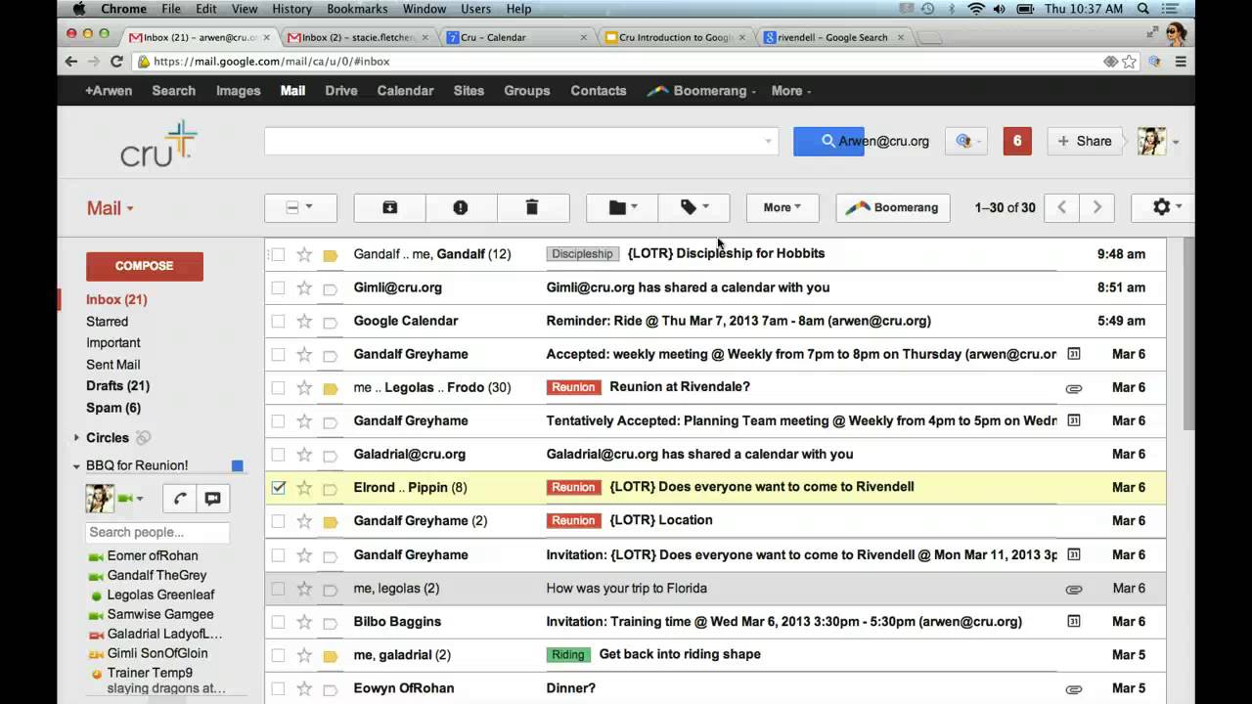
Task: Check the Google Calendar message checkbox
Action: coord(278,321)
